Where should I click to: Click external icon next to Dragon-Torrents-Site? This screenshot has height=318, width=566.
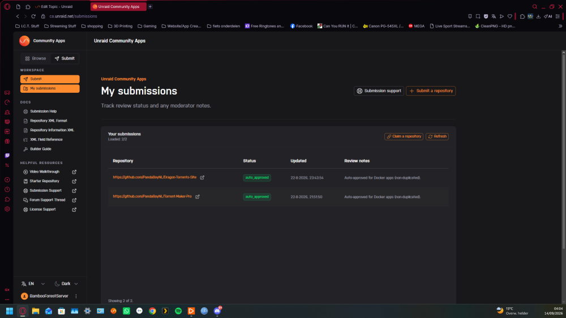tap(202, 178)
